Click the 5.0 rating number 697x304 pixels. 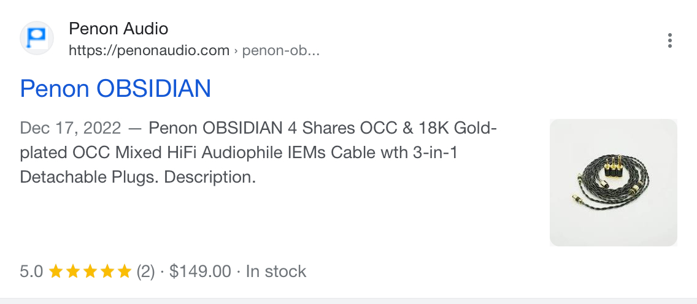coord(31,271)
